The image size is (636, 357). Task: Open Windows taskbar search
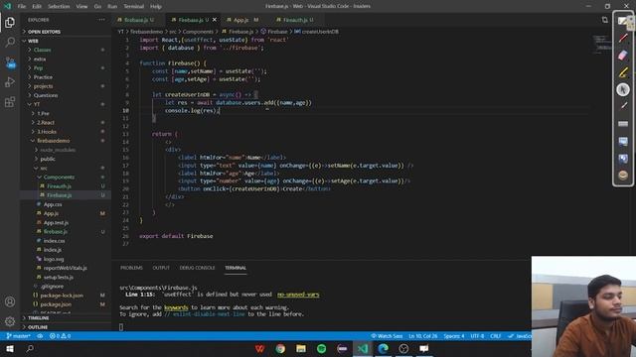pos(30,348)
